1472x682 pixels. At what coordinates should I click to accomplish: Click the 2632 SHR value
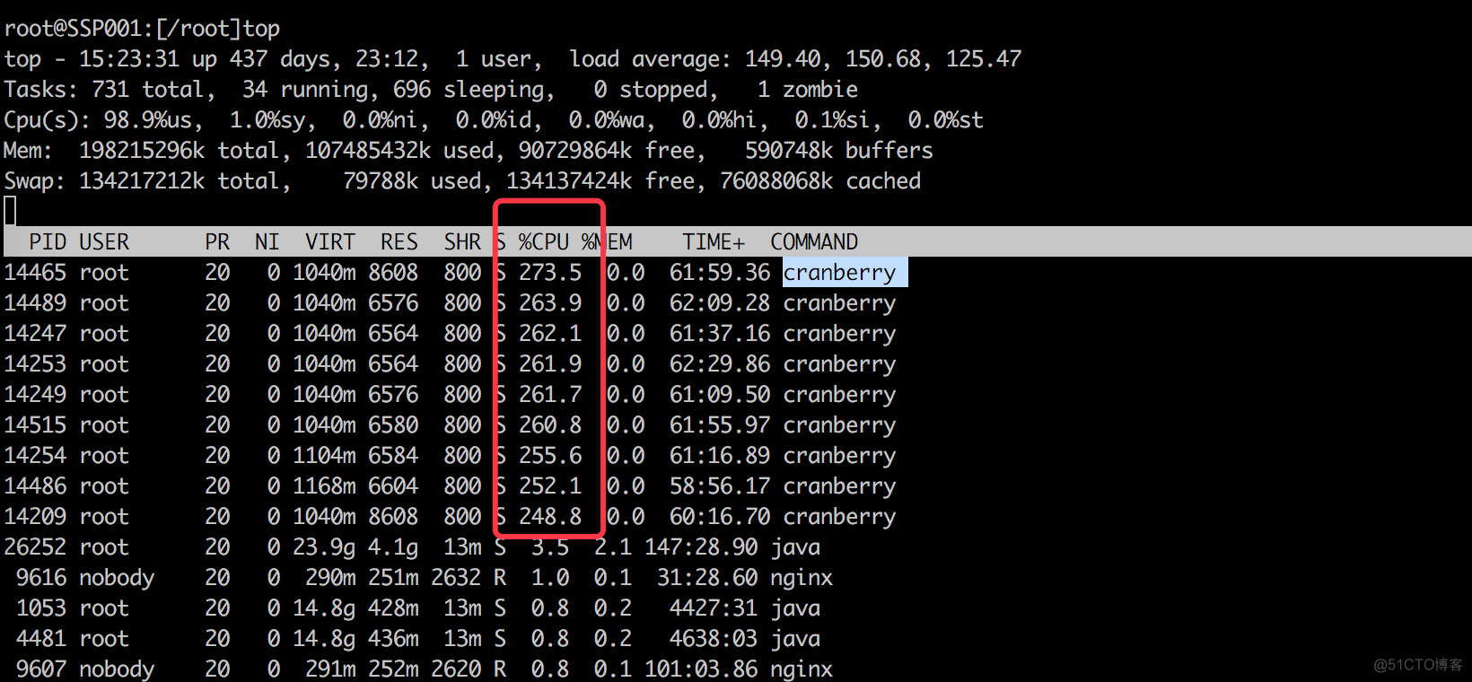coord(456,578)
